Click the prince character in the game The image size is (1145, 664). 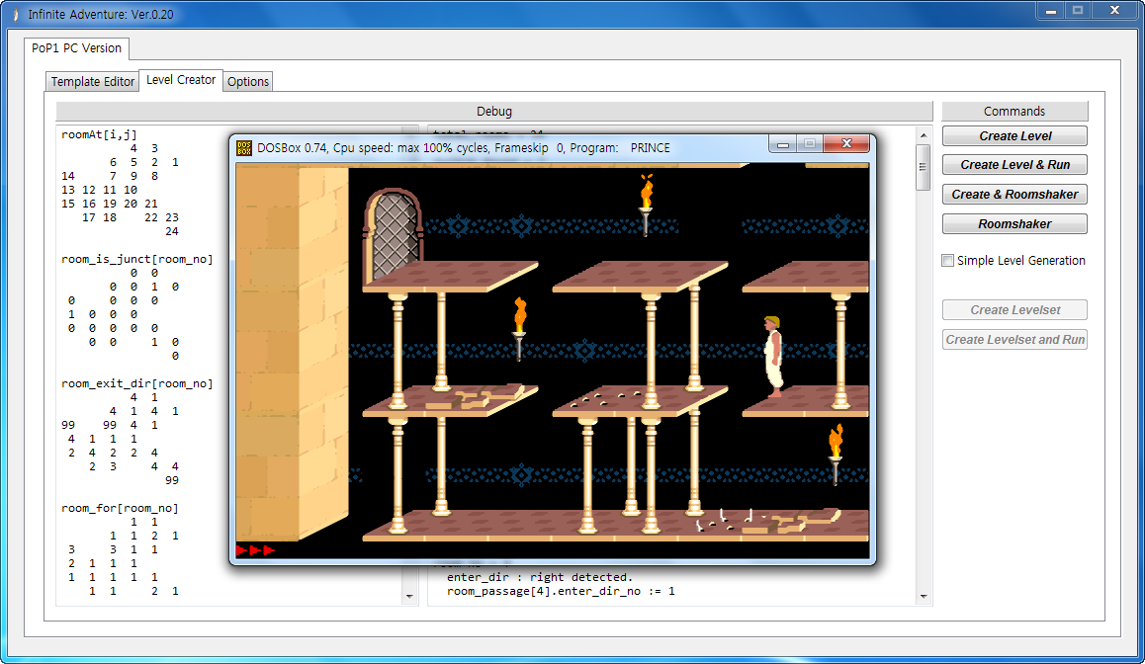tap(773, 356)
